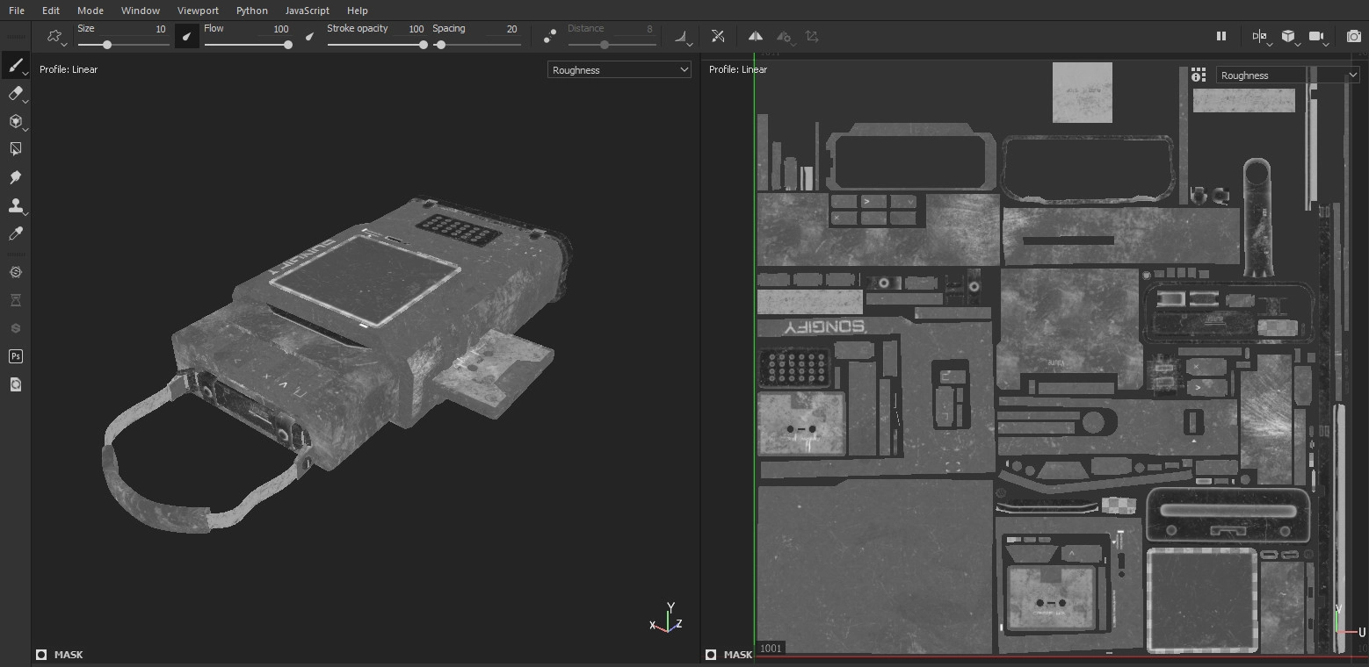Open the Viewport menu
This screenshot has height=667, width=1369.
[x=198, y=11]
